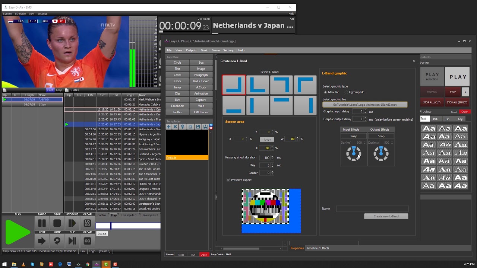Open the Output Effects Snap dropdown
477x268 pixels.
click(x=381, y=136)
